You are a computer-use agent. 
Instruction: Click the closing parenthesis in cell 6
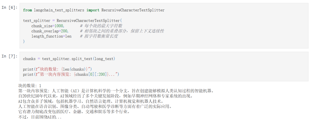(x=24, y=41)
